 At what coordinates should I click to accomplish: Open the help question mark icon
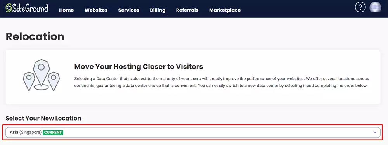(x=360, y=7)
